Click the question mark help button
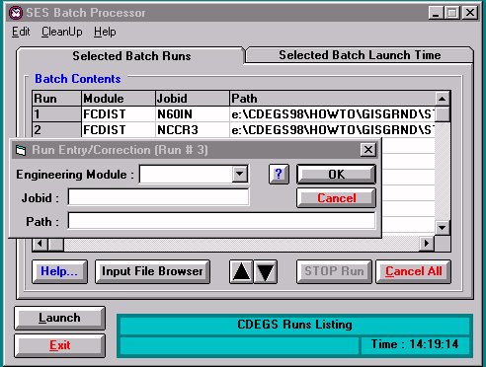Image resolution: width=486 pixels, height=367 pixels. [279, 174]
